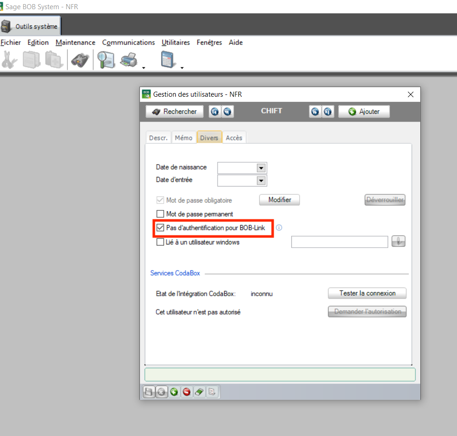The width and height of the screenshot is (457, 436).
Task: Go to first user record
Action: tap(215, 111)
